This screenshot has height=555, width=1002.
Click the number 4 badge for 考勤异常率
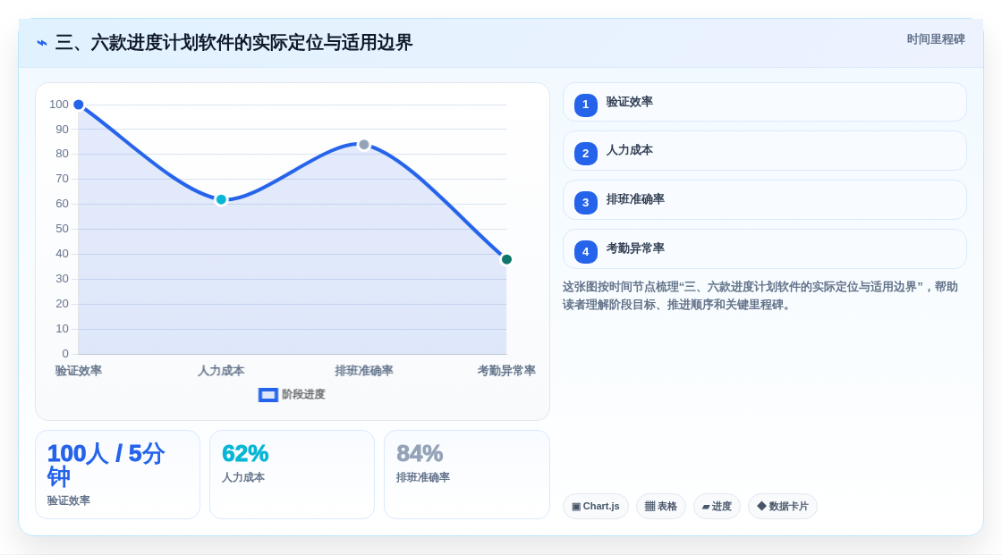coord(585,252)
